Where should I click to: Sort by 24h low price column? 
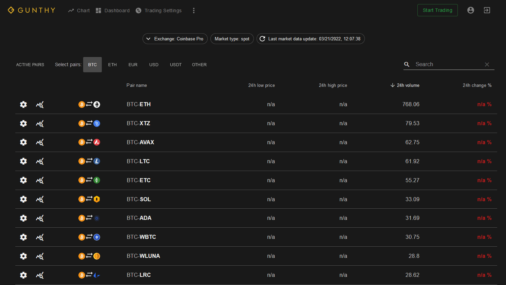(x=261, y=85)
